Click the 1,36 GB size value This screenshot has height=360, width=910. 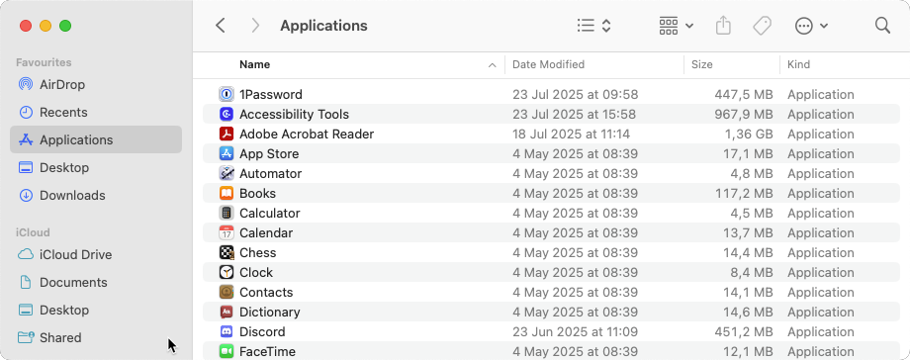pyautogui.click(x=749, y=135)
